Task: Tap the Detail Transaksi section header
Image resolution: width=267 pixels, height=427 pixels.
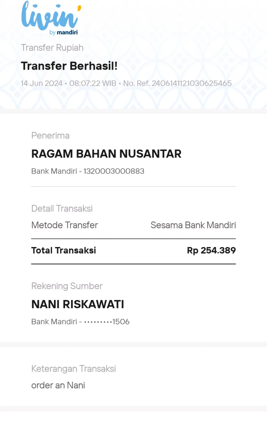Action: click(62, 208)
